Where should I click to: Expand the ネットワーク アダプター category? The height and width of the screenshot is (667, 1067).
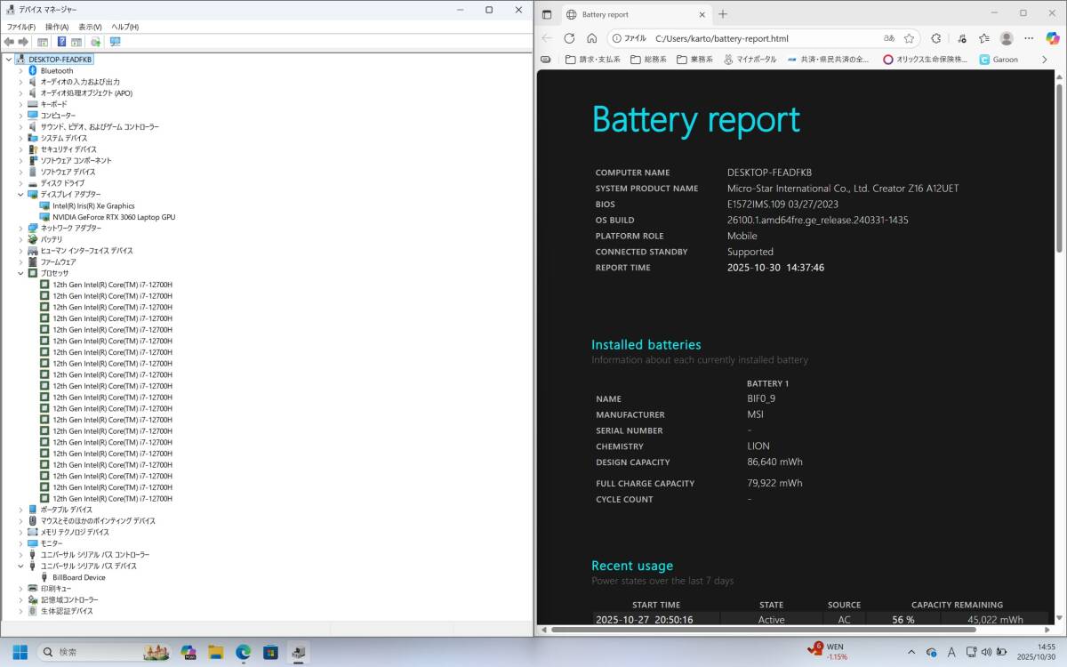(x=21, y=228)
